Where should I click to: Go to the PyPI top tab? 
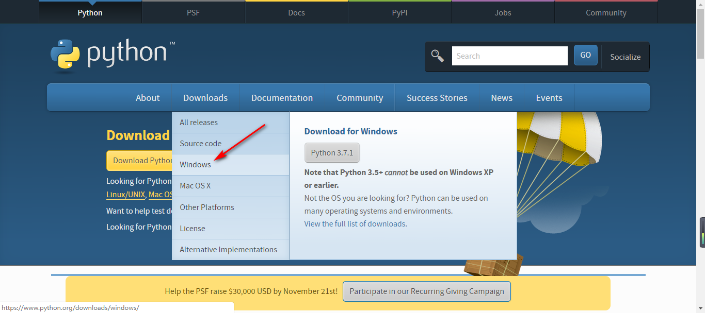(x=400, y=12)
